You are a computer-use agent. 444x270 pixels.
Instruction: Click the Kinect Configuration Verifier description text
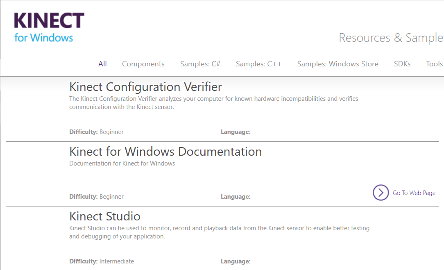point(213,103)
